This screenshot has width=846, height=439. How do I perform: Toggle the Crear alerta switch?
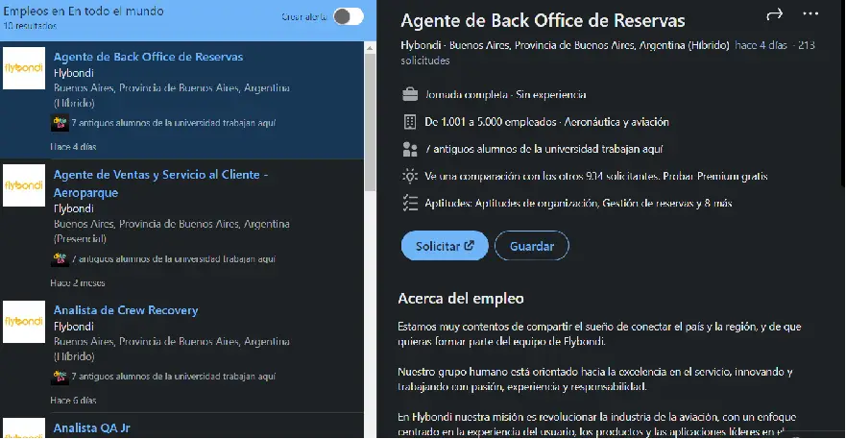(x=349, y=16)
